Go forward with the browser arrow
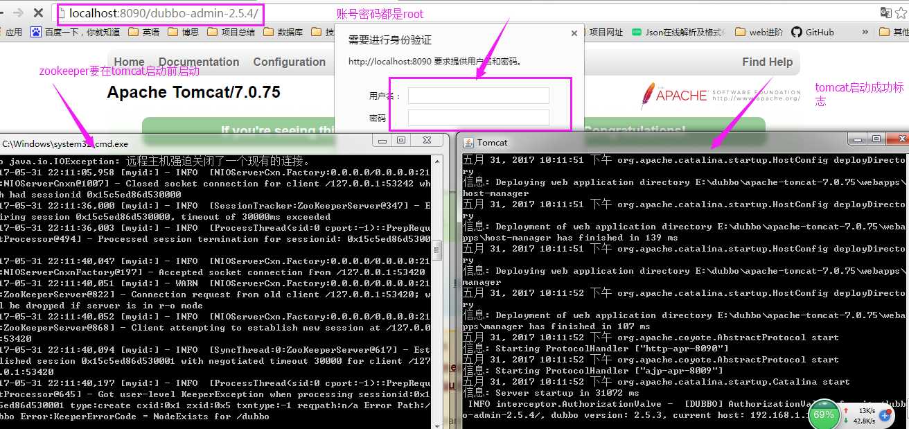The height and width of the screenshot is (429, 909). click(x=19, y=12)
